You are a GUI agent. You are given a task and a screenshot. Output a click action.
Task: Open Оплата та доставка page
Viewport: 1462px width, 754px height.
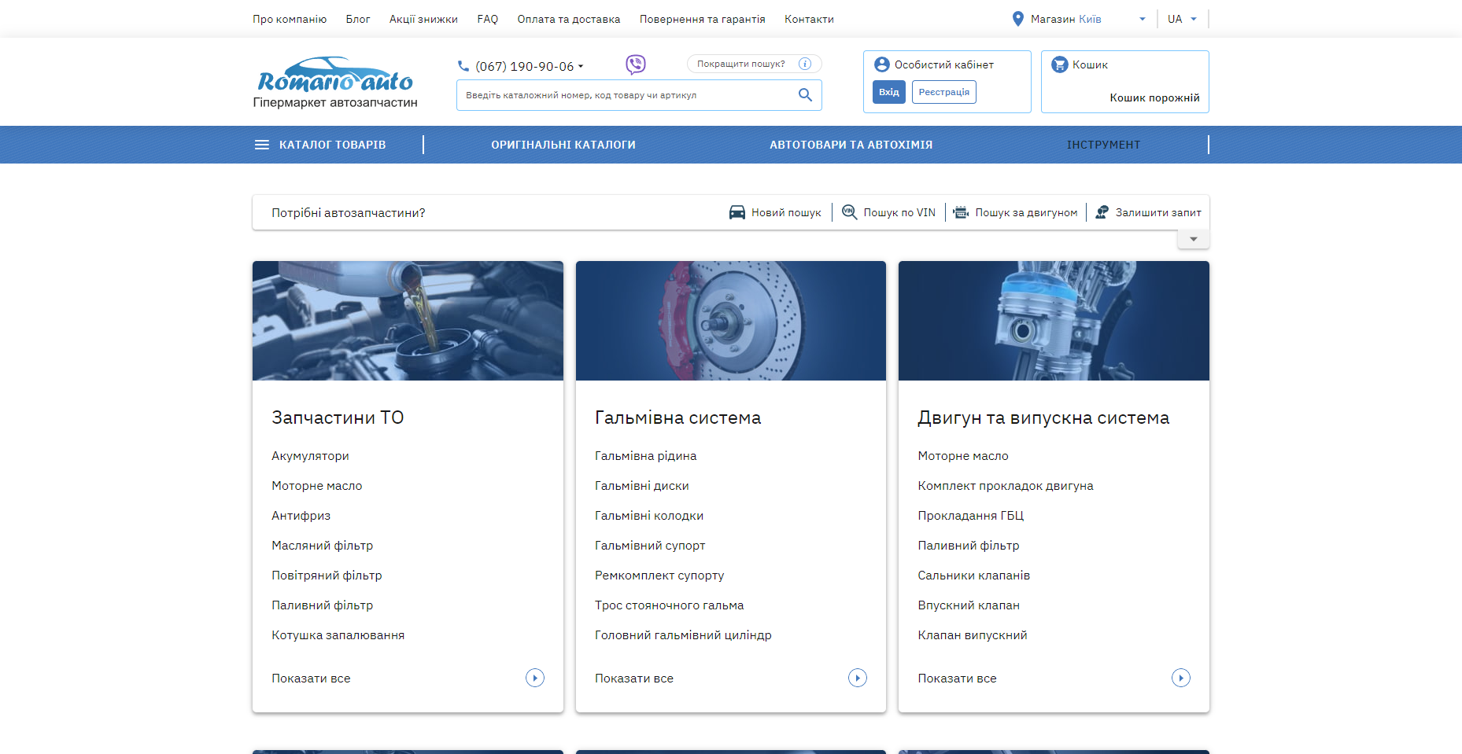569,19
